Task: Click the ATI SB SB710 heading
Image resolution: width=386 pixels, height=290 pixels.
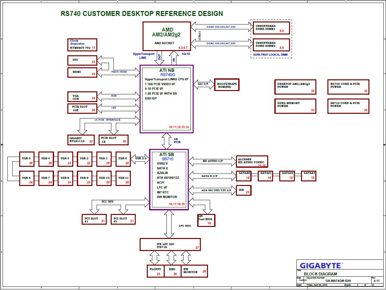Action: coord(167,156)
